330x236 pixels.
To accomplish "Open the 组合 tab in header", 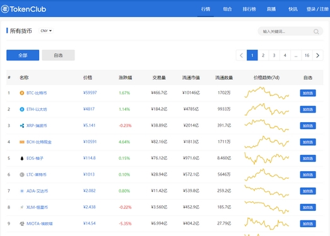I will 227,9.
